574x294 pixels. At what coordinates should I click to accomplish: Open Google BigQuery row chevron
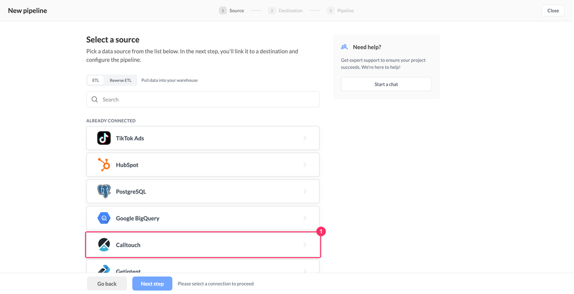click(305, 218)
